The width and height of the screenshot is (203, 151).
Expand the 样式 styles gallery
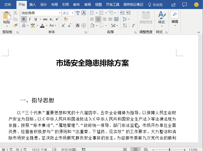162,19
